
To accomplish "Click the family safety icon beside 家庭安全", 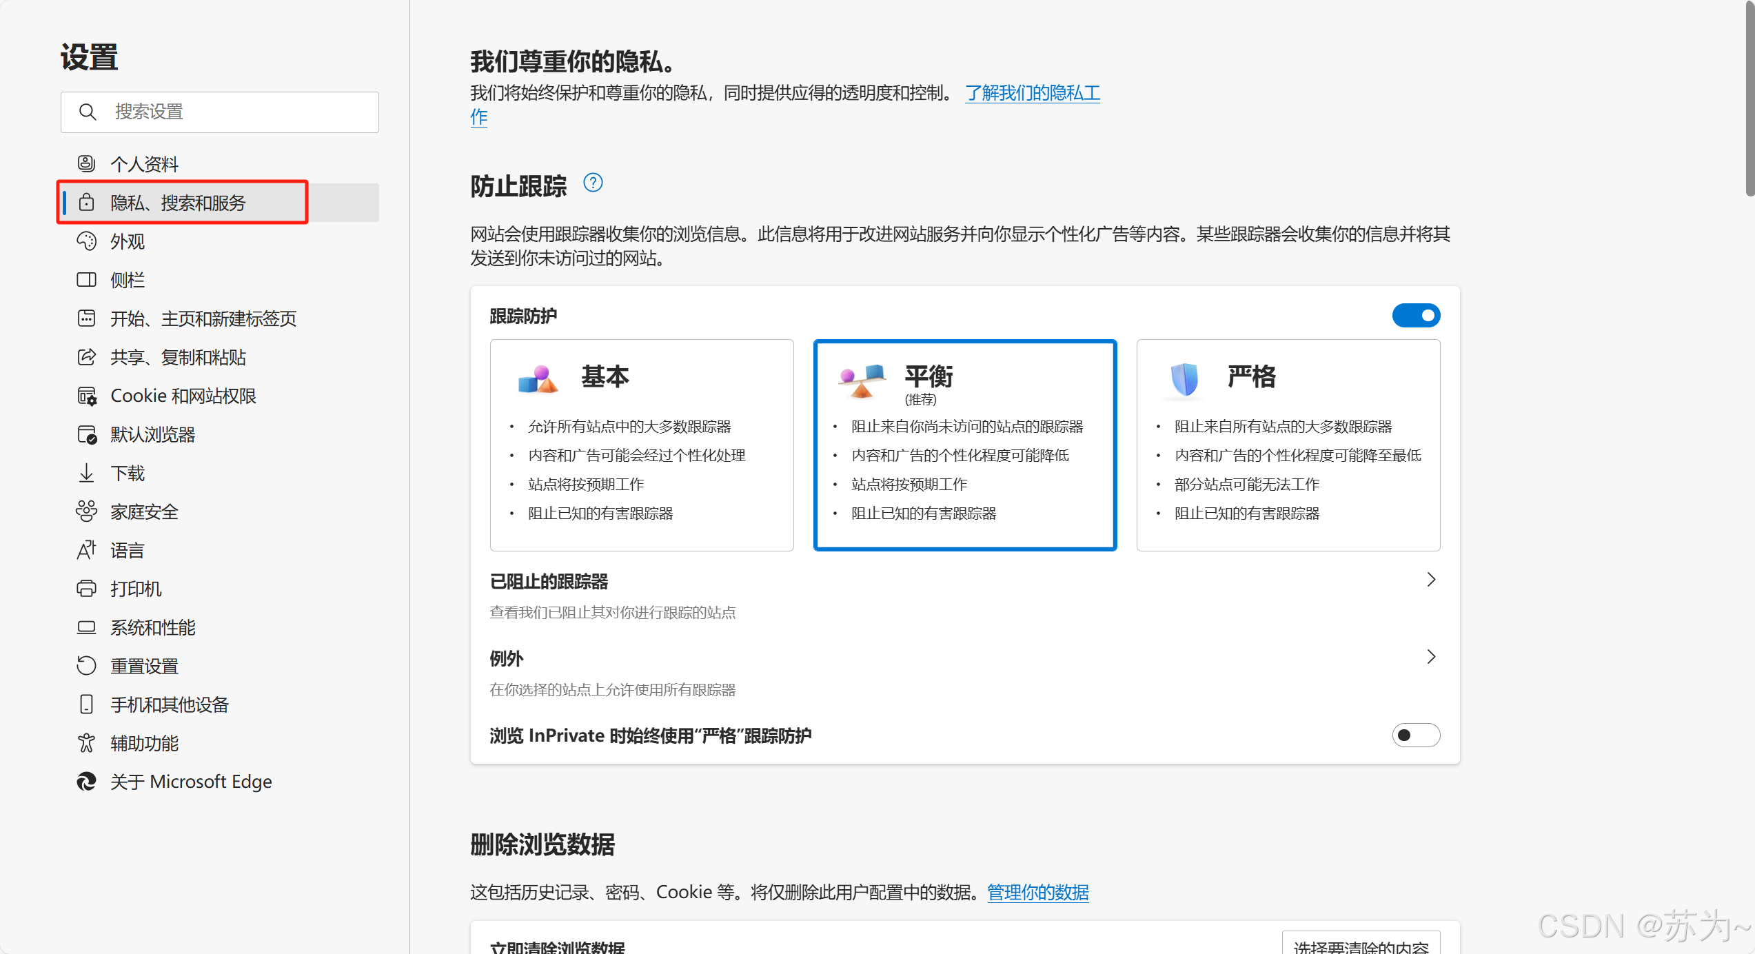I will click(86, 511).
